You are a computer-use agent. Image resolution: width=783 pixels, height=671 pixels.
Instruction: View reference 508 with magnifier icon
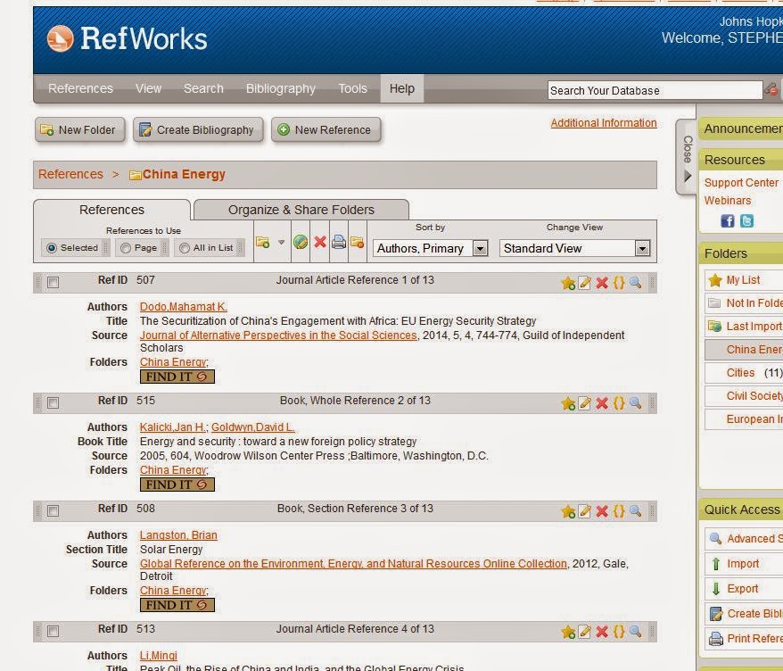[635, 511]
